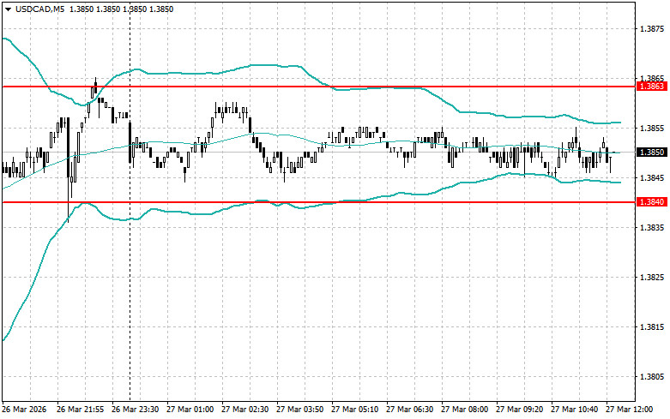This screenshot has width=670, height=419.
Task: Click the 26 Mar 2026 time label
Action: (x=24, y=410)
